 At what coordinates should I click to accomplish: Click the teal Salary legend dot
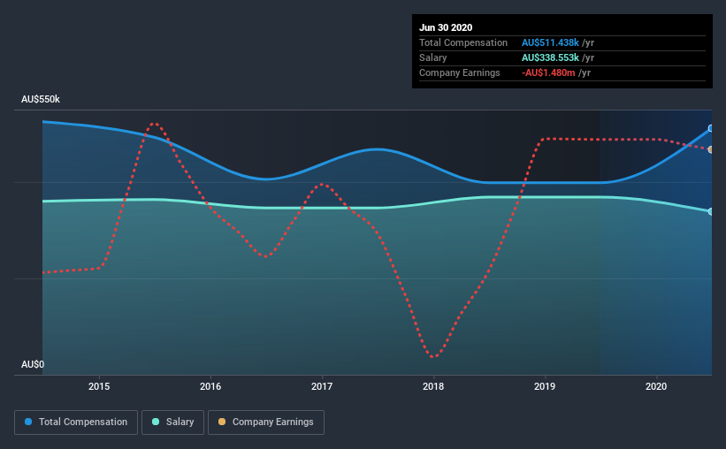point(156,422)
